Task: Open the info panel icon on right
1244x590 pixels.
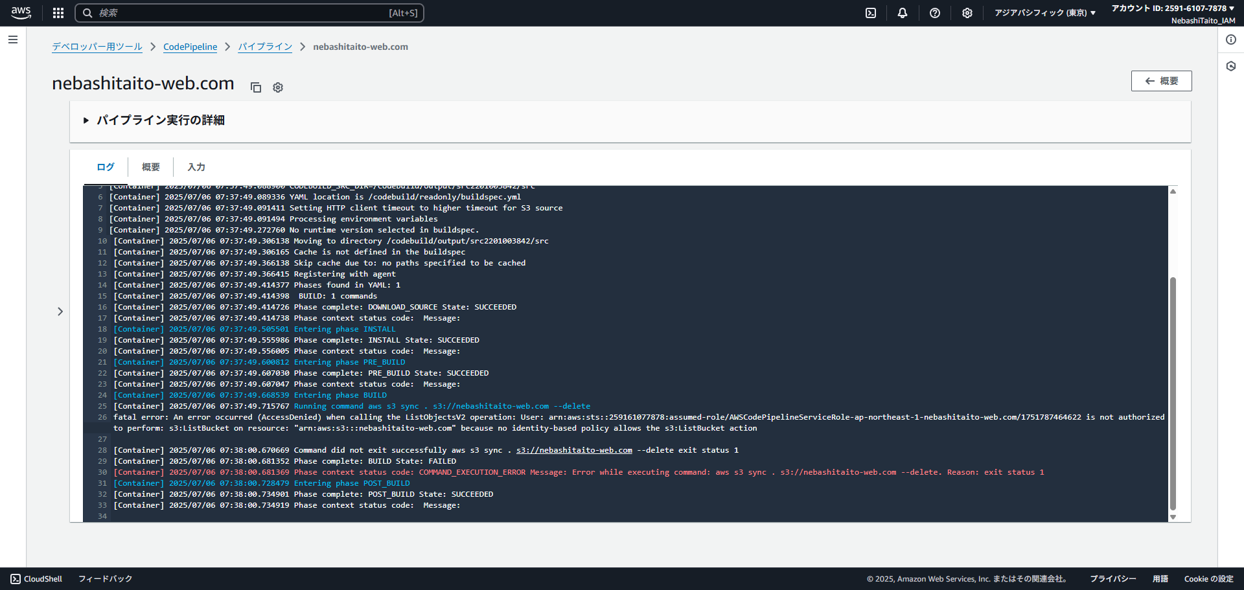Action: [x=1231, y=40]
